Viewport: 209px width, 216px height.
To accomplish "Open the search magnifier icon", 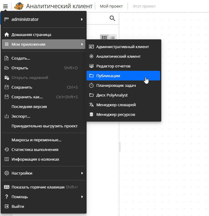I will coord(112,18).
